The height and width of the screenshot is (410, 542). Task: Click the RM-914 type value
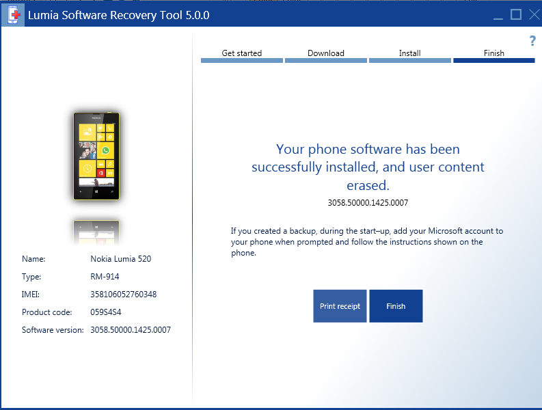pos(104,277)
